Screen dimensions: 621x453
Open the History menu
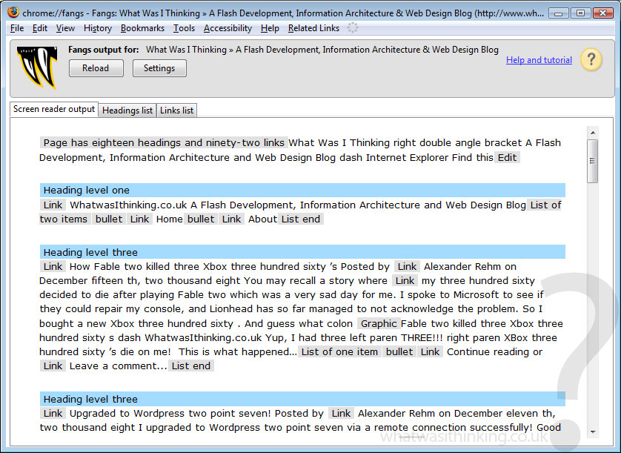pyautogui.click(x=97, y=28)
